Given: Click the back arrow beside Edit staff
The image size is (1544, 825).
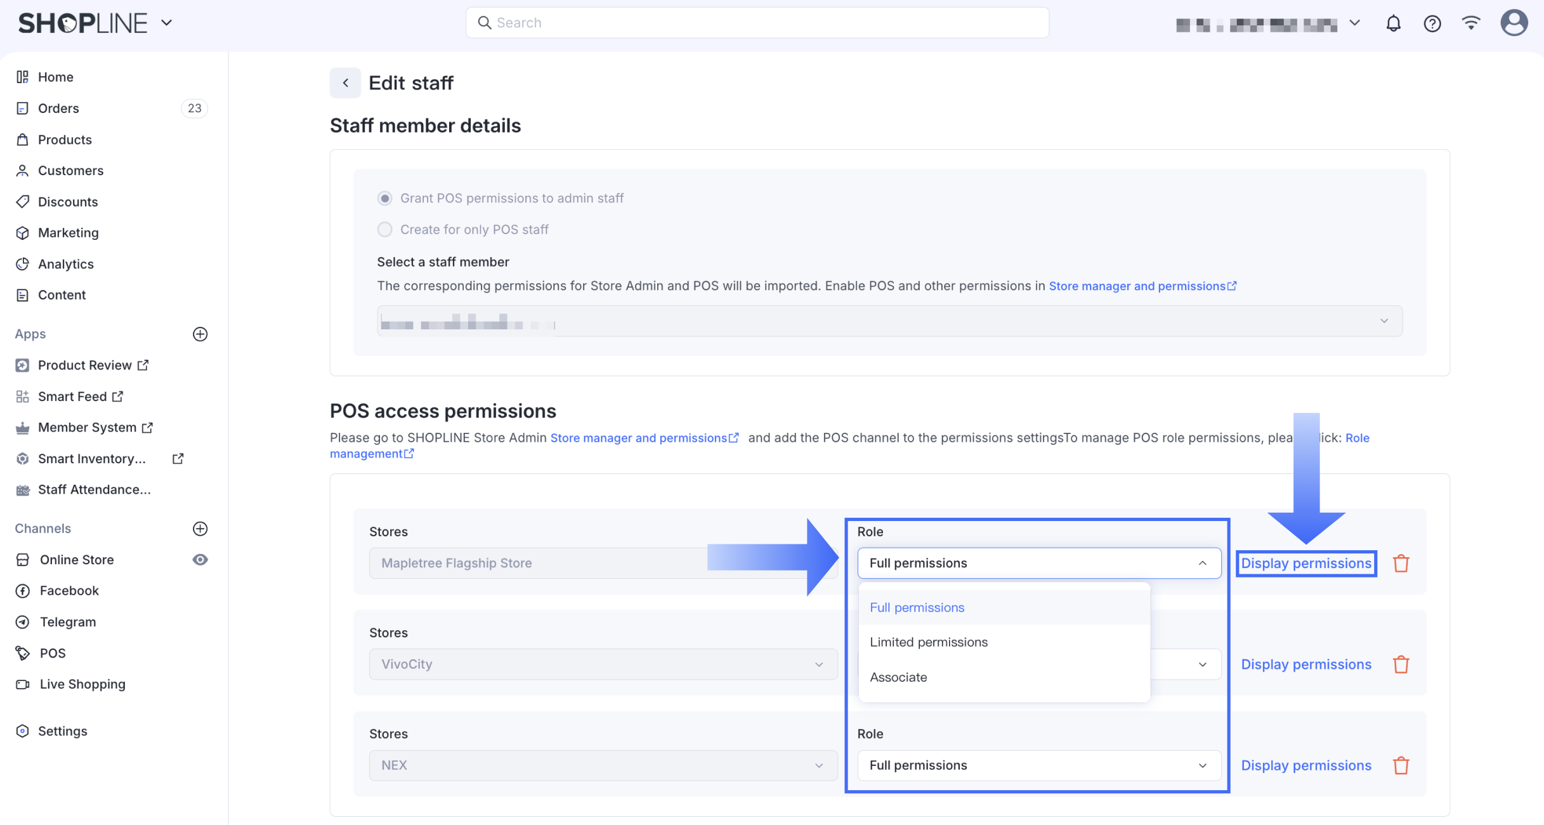Looking at the screenshot, I should tap(345, 83).
